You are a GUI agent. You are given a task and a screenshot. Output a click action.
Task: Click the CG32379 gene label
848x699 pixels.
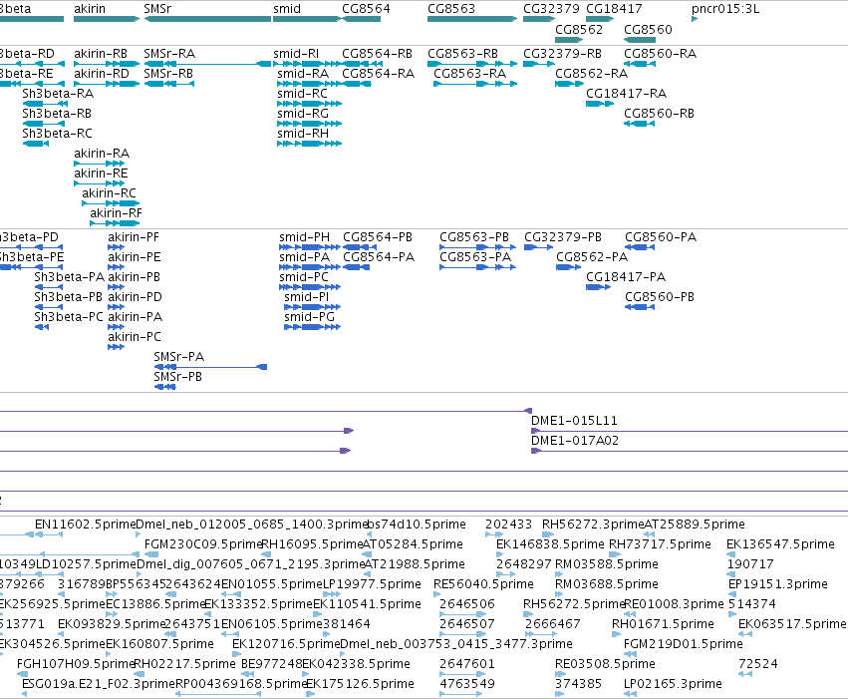coord(551,9)
